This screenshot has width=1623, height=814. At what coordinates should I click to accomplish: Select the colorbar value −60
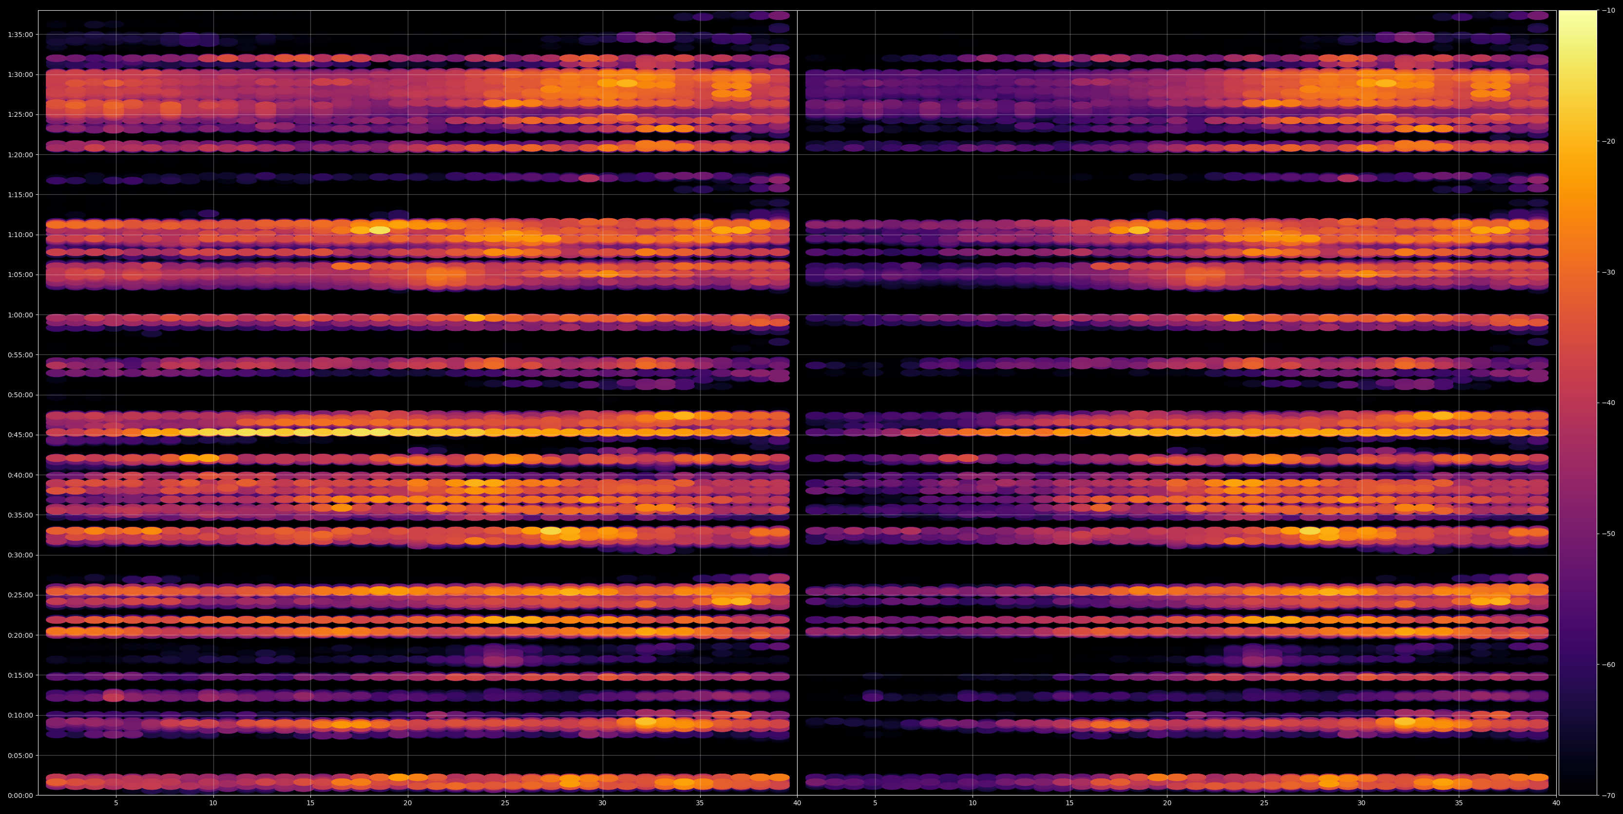pos(1608,665)
